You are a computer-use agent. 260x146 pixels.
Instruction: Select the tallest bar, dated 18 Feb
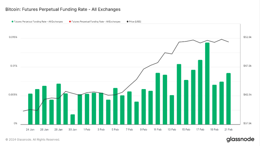207,83
